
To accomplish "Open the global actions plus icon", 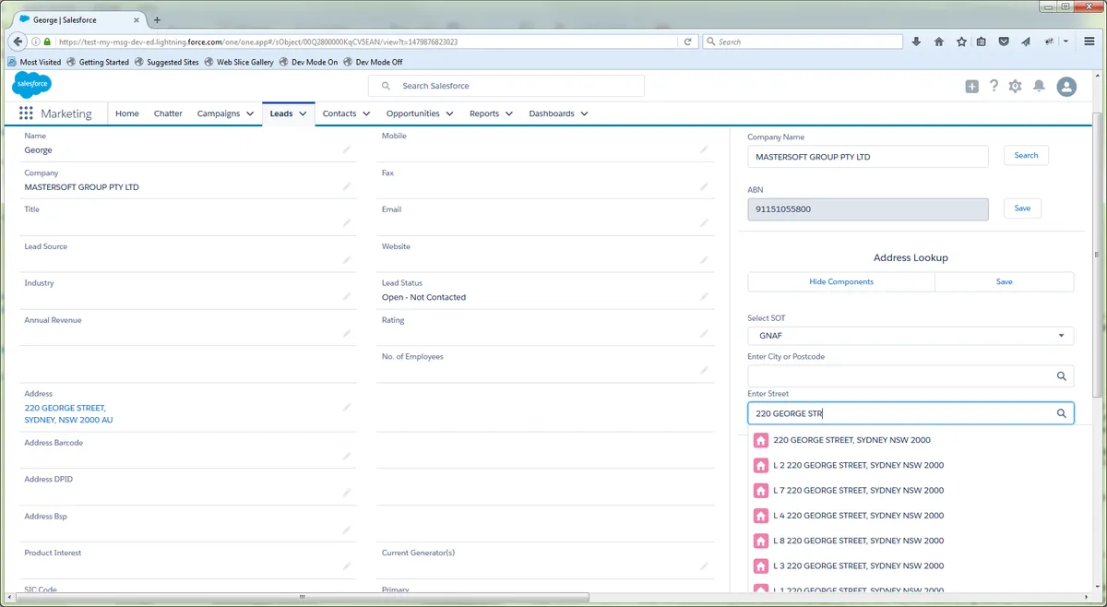I will (972, 86).
